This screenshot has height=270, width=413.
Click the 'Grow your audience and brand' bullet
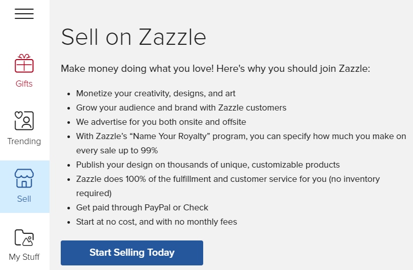[x=181, y=107]
